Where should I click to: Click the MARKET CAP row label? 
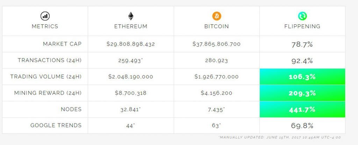[62, 44]
